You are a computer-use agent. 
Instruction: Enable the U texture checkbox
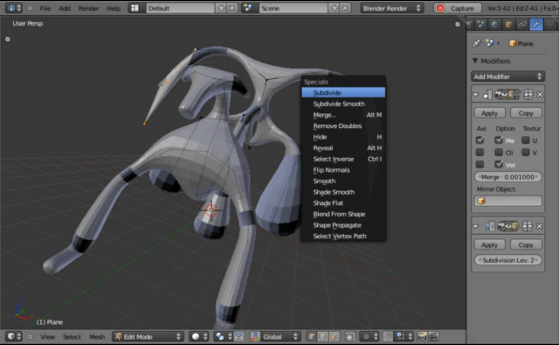click(x=525, y=140)
